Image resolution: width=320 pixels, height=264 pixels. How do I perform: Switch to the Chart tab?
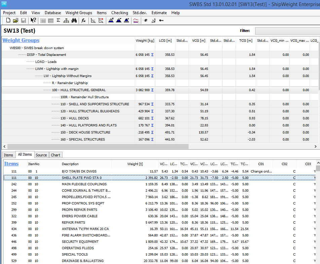(x=55, y=155)
